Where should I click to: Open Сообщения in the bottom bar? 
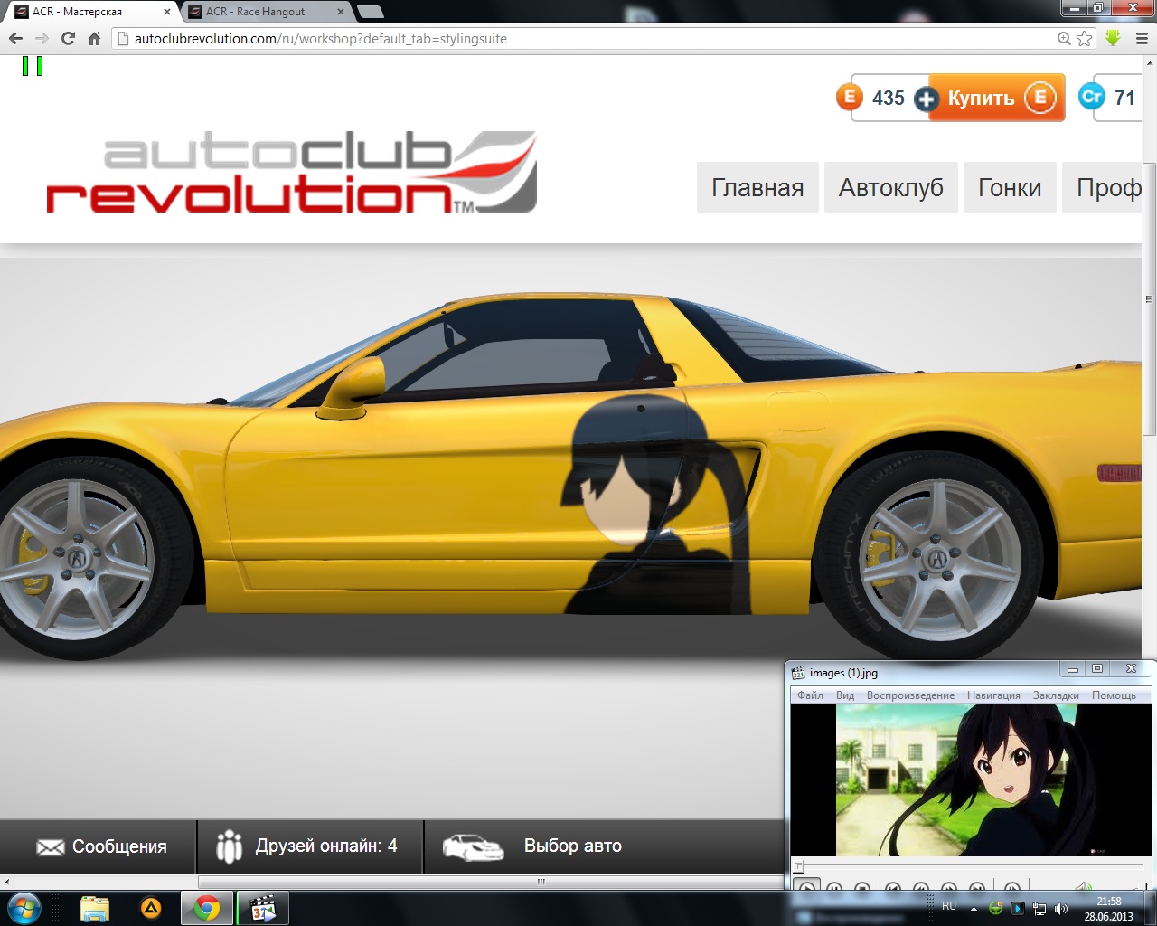(99, 846)
